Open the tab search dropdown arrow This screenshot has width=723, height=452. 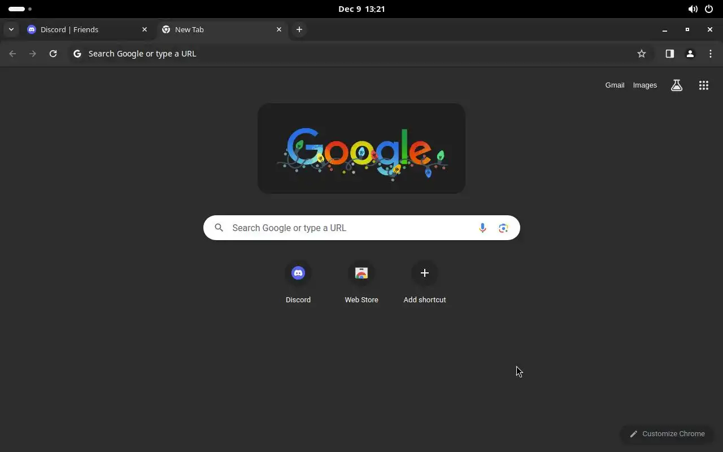click(x=11, y=29)
